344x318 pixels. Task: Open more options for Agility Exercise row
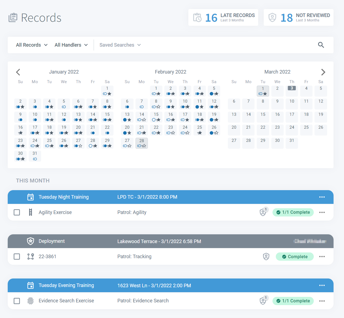pos(322,212)
